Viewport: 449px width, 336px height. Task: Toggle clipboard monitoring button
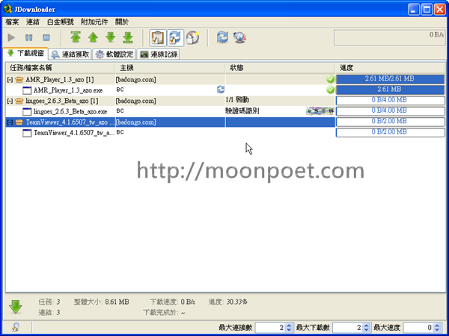click(158, 38)
